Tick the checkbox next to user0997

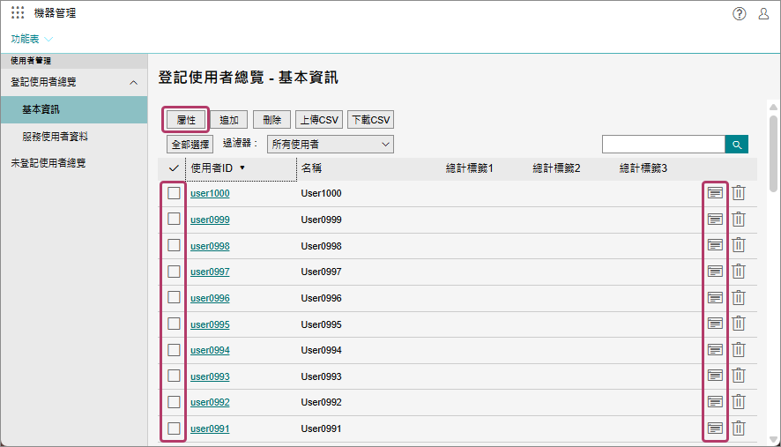click(x=174, y=272)
